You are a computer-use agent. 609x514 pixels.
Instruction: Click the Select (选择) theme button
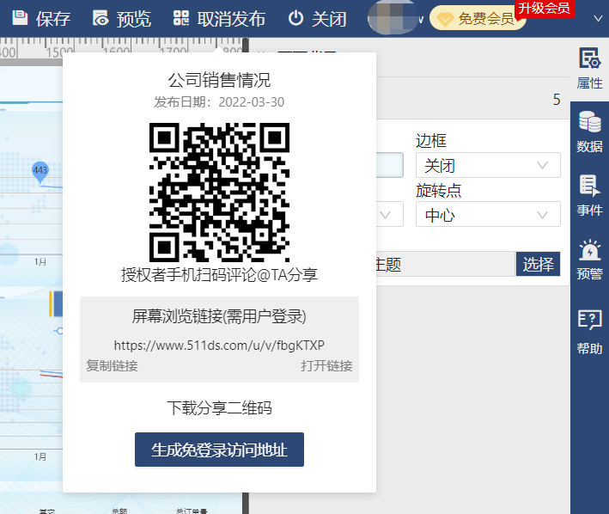click(x=538, y=264)
